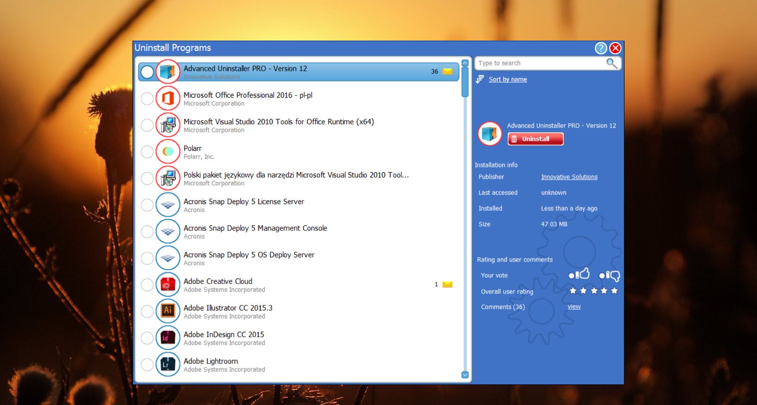This screenshot has width=757, height=405.
Task: Click the Less than a day ago value
Action: (569, 208)
